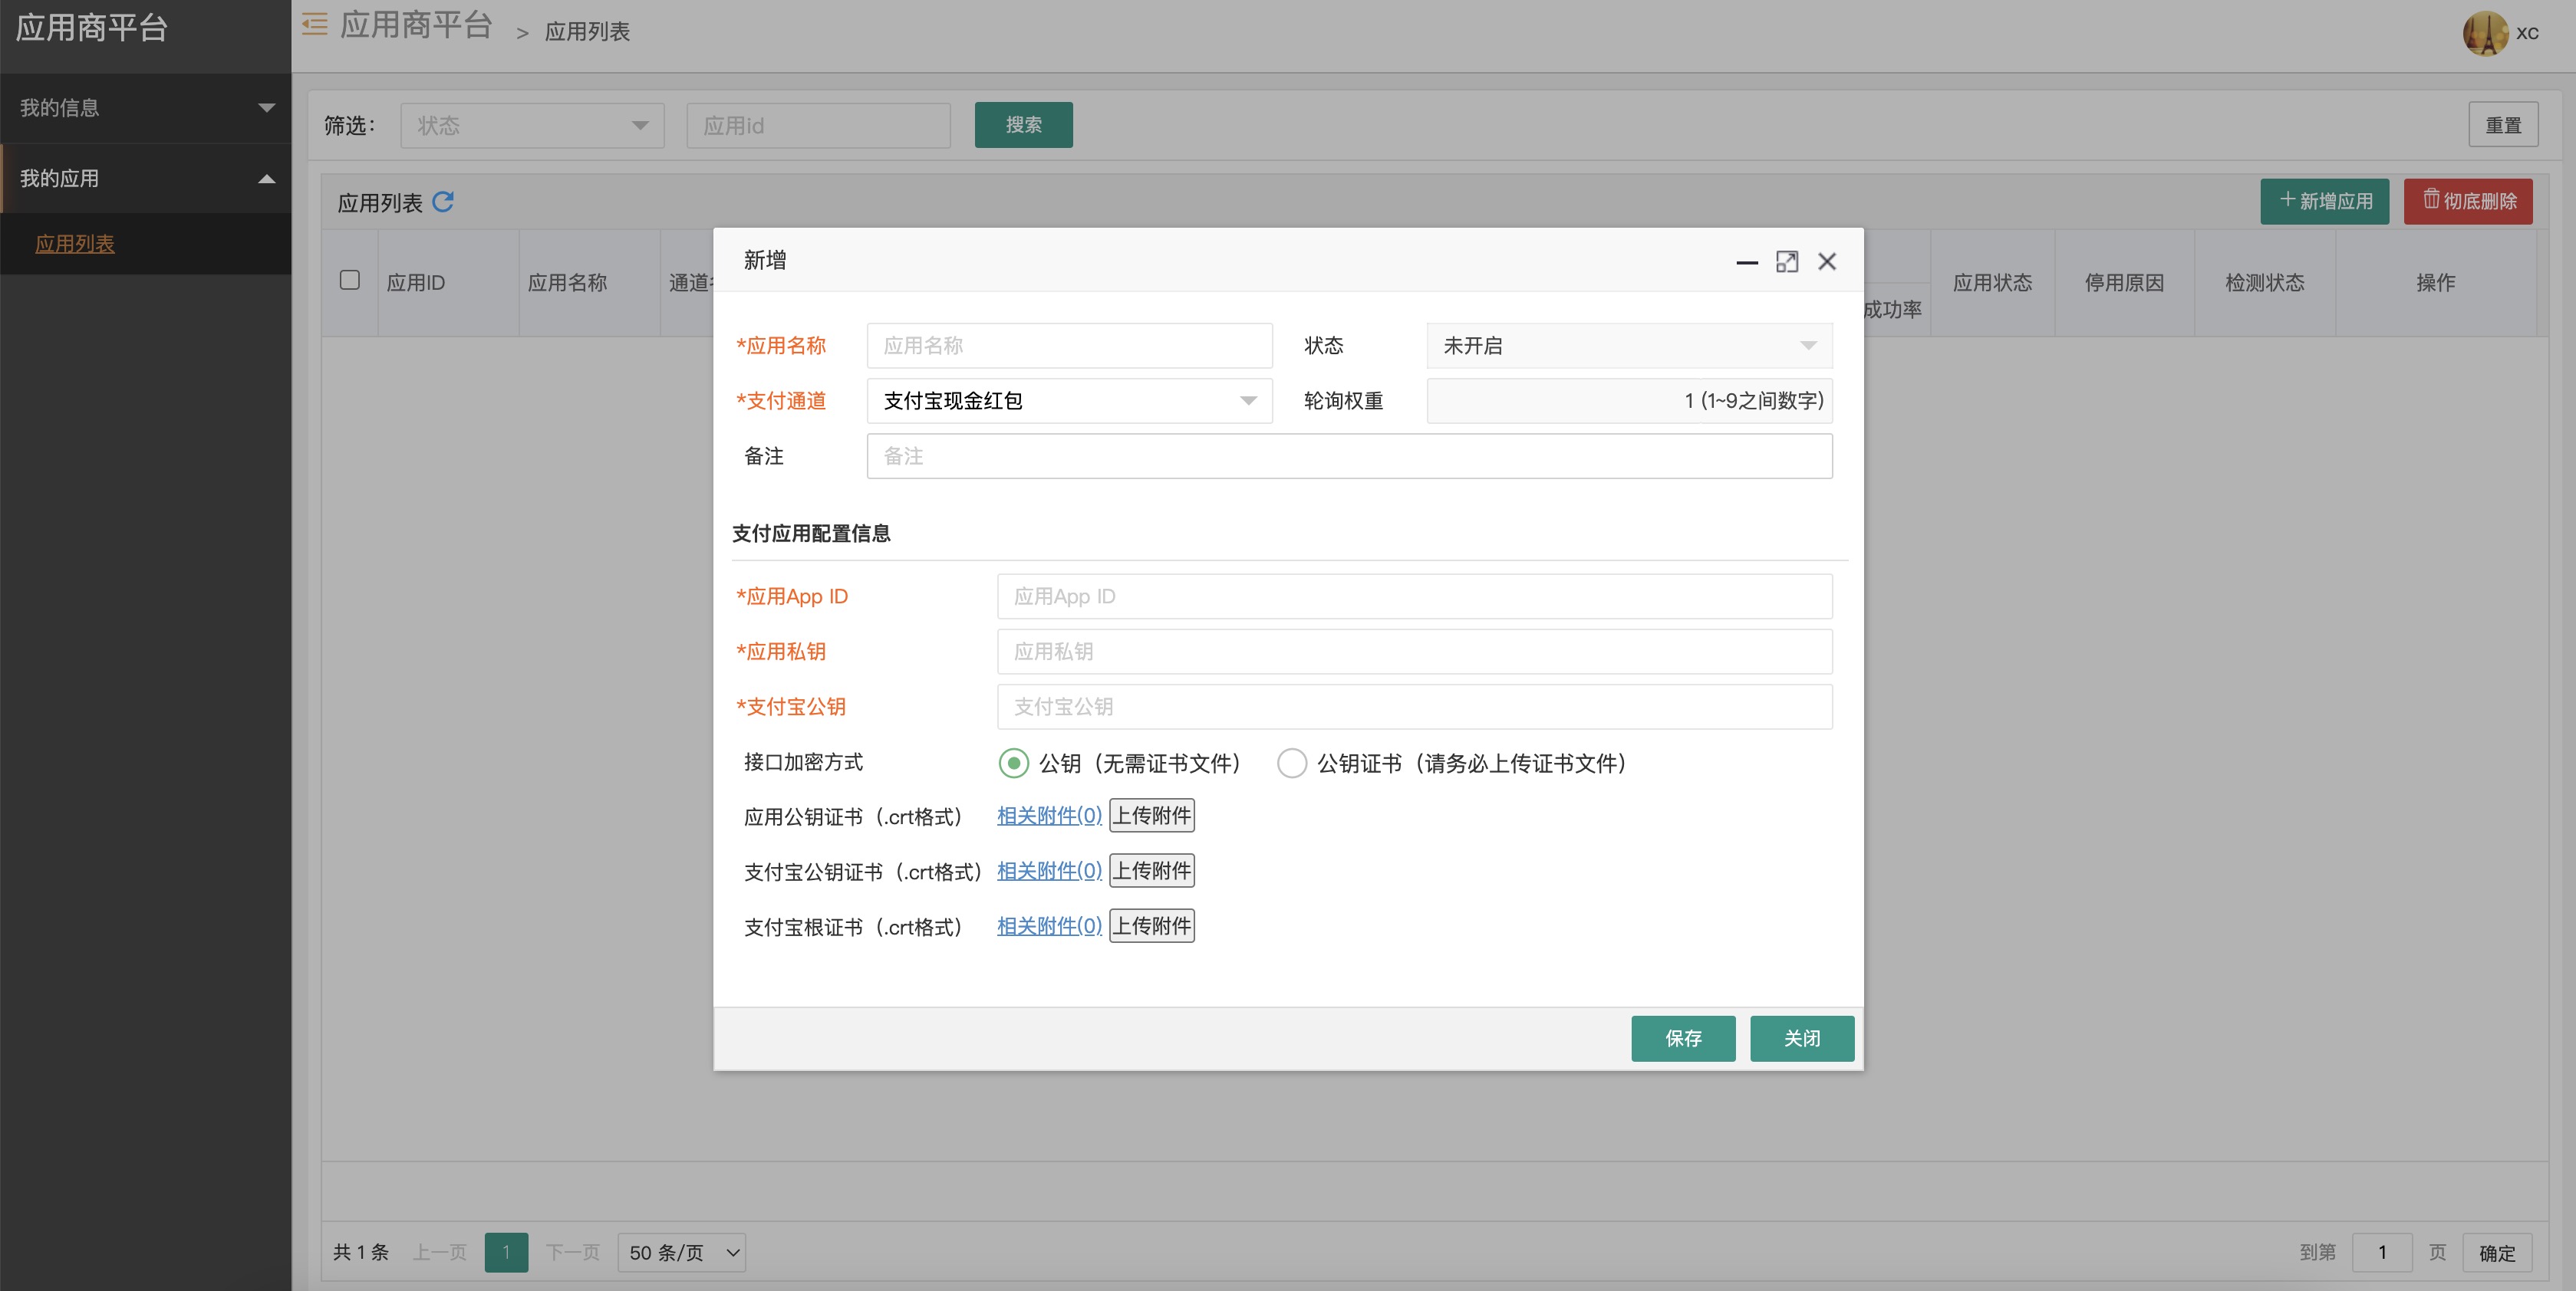Click the 停用原因 column header
Viewport: 2576px width, 1291px height.
coord(2124,283)
